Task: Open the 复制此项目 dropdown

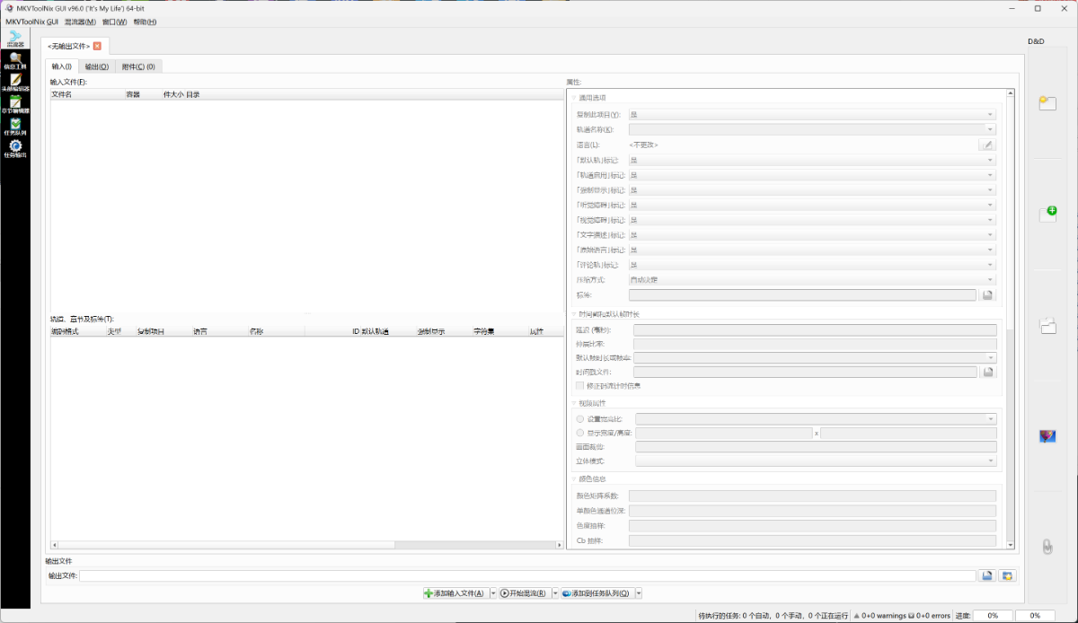Action: click(x=812, y=115)
